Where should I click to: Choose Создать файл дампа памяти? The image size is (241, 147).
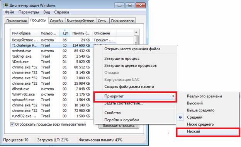pyautogui.click(x=129, y=87)
